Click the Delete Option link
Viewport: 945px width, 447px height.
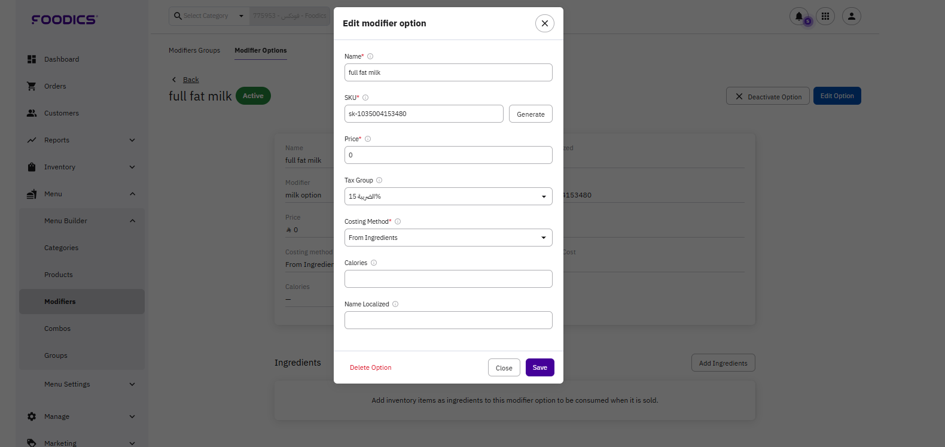[x=370, y=367]
